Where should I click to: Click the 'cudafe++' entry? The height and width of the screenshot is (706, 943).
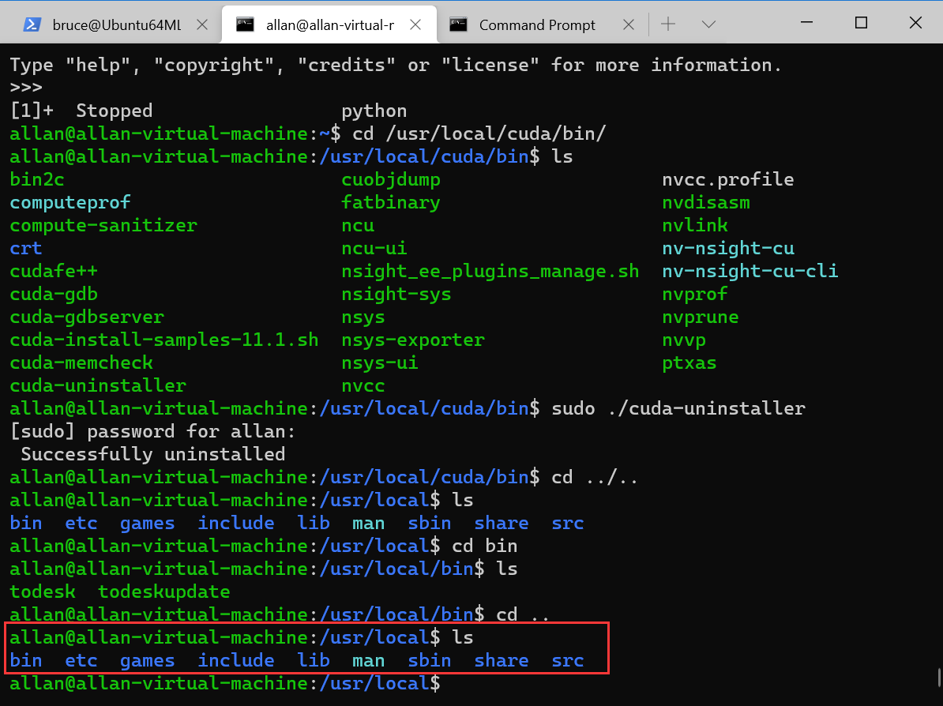click(54, 271)
